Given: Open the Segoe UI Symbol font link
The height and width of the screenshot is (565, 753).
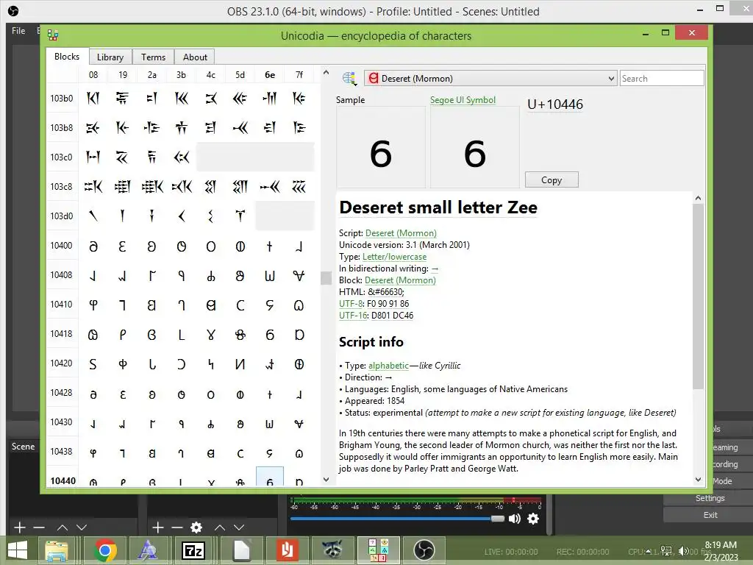Looking at the screenshot, I should [x=463, y=100].
